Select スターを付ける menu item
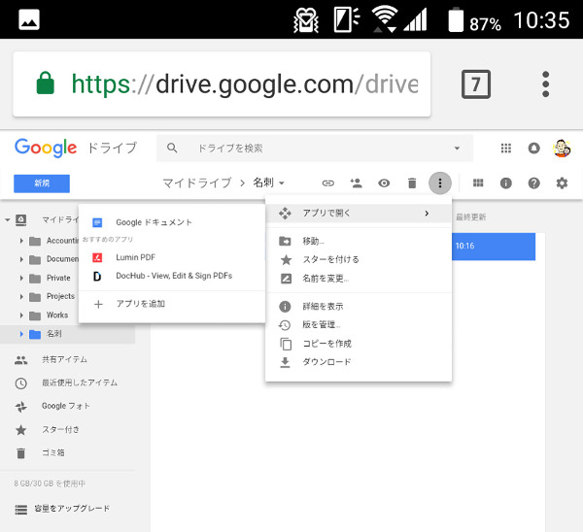The height and width of the screenshot is (532, 583). [359, 259]
